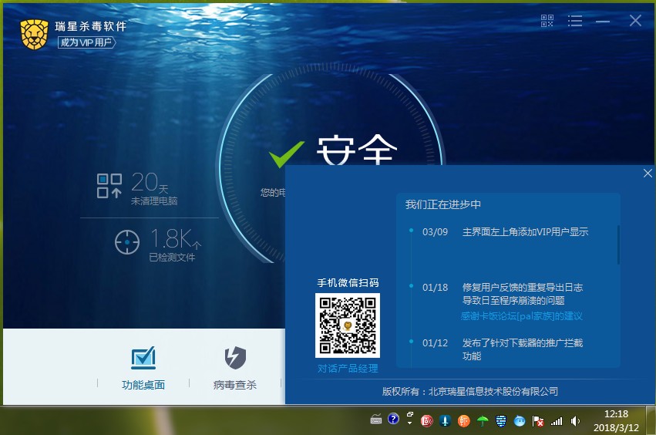
Task: Click the network signal tray icon
Action: tap(557, 421)
